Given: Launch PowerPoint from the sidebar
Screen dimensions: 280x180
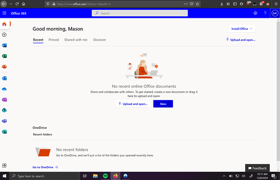Looking at the screenshot, I should click(4, 67).
